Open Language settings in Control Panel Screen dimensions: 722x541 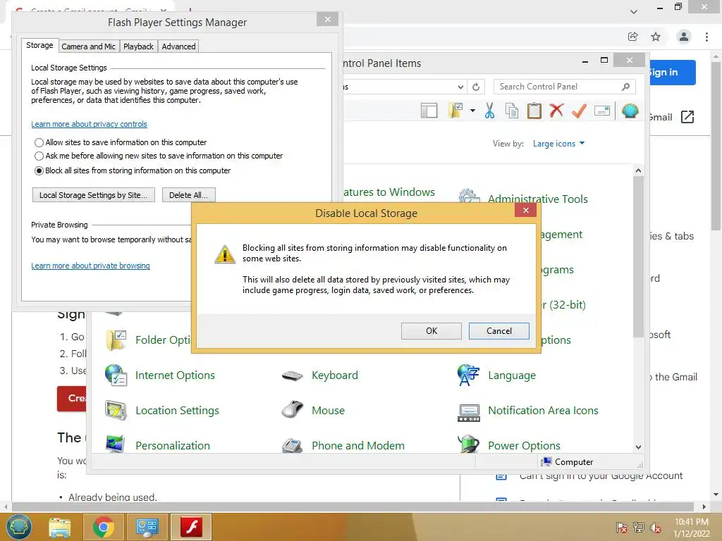[x=496, y=375]
